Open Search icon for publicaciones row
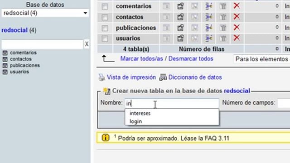290x163 pixels. click(194, 28)
